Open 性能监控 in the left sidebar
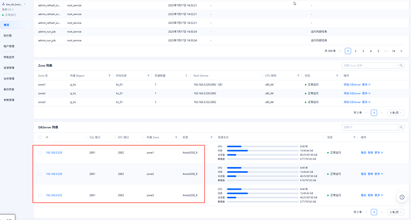411x220 pixels. pos(9,57)
